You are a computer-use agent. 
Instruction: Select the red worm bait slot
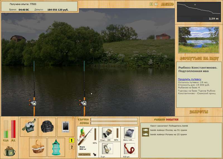coord(129,149)
